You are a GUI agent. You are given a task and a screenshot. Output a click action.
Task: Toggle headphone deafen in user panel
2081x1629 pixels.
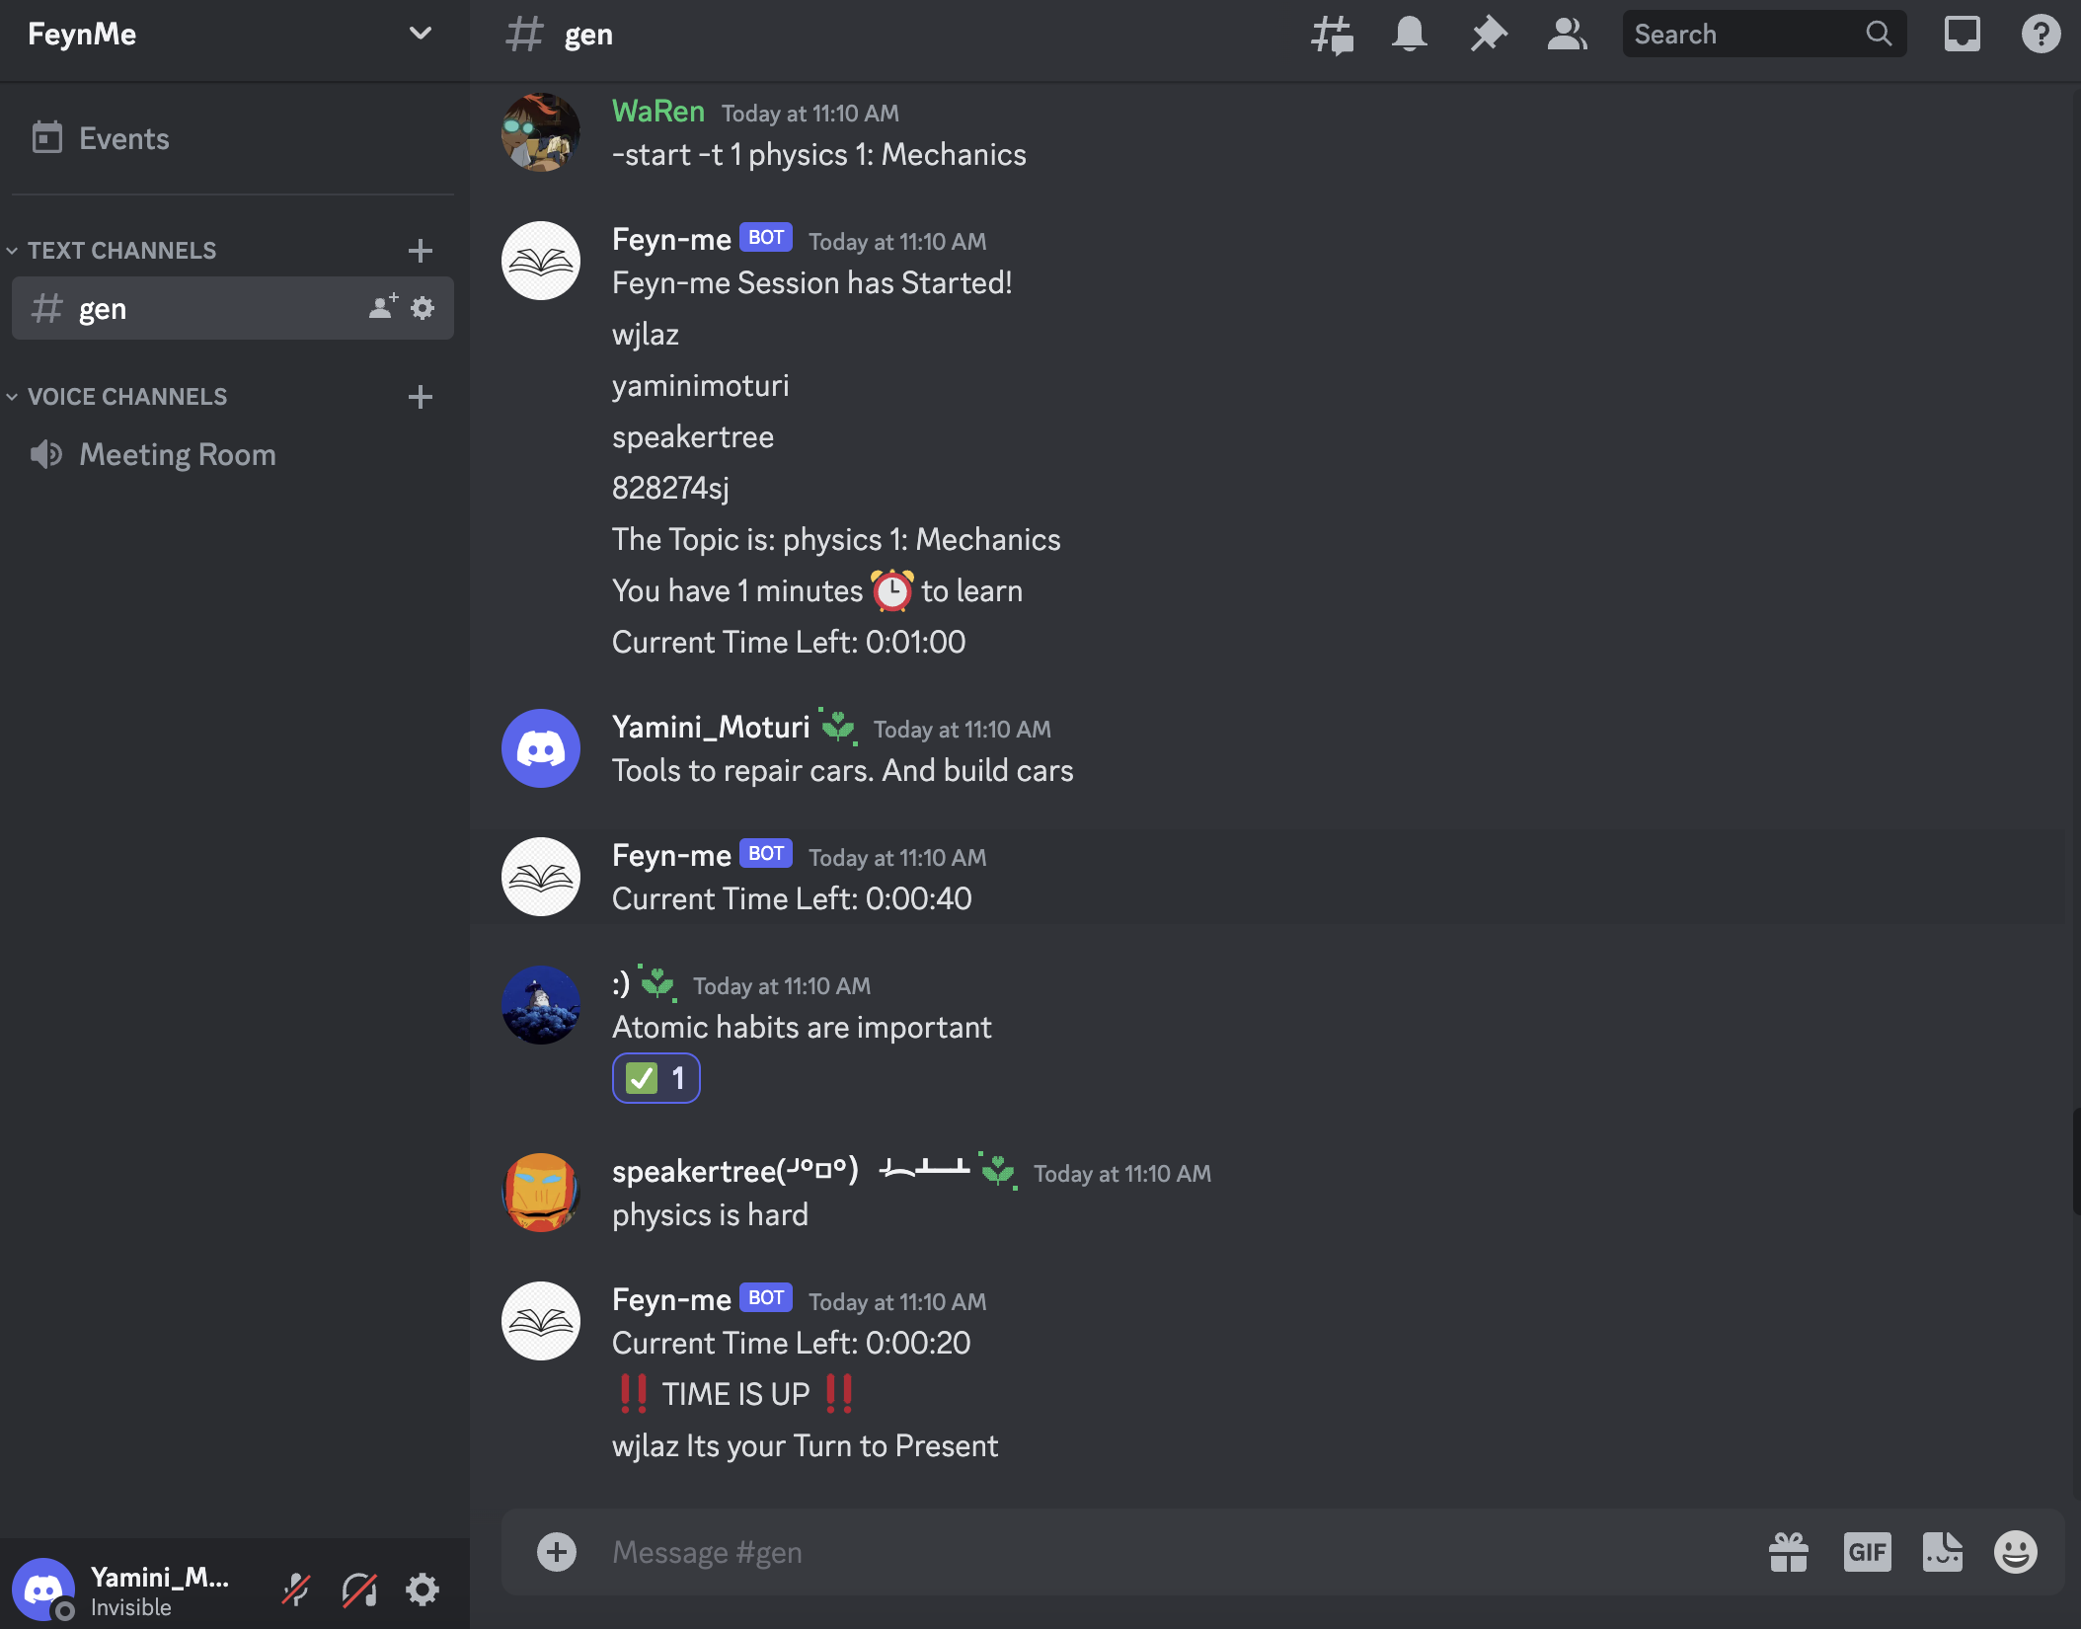tap(359, 1590)
